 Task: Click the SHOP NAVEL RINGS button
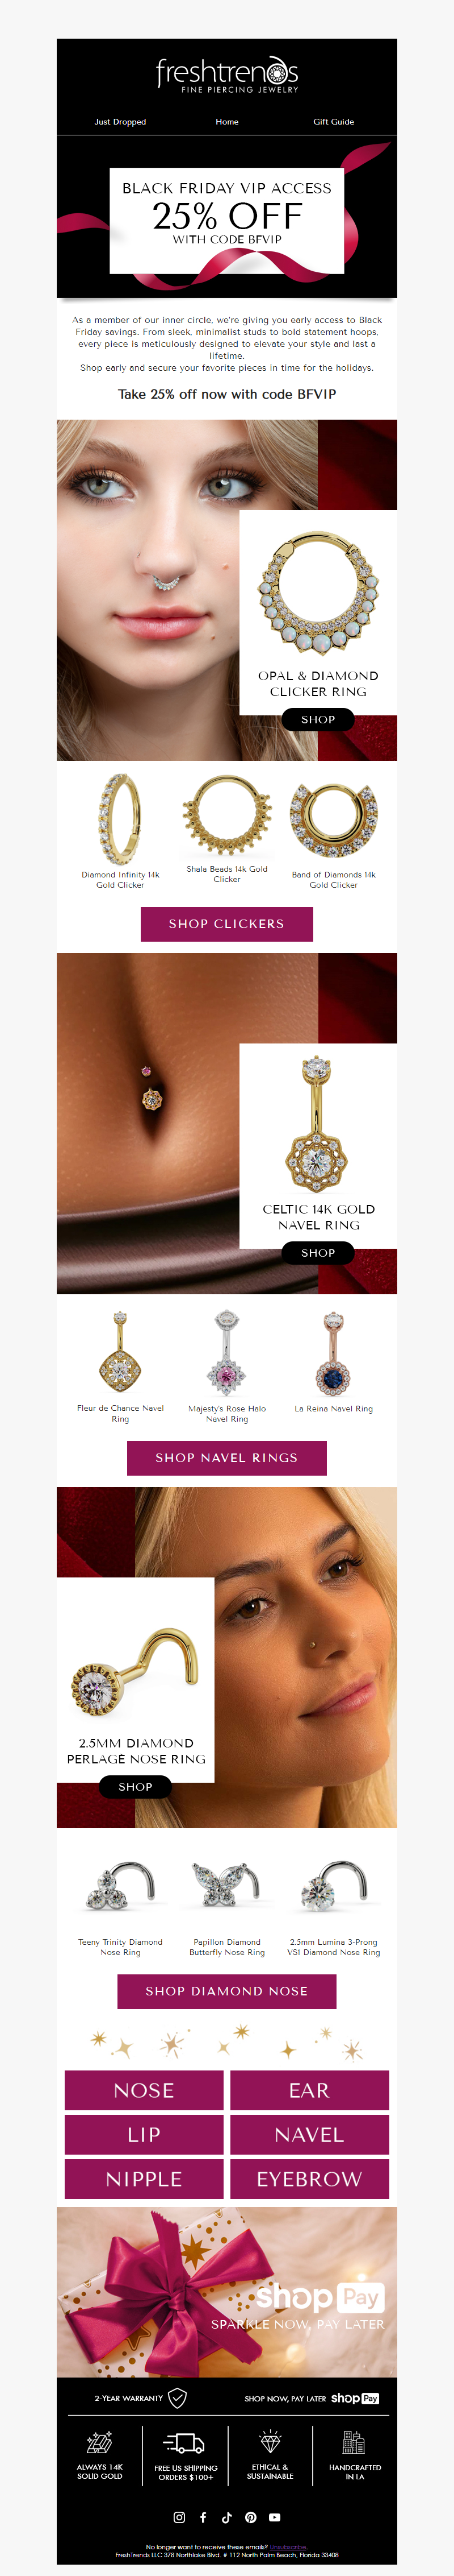tap(226, 1458)
